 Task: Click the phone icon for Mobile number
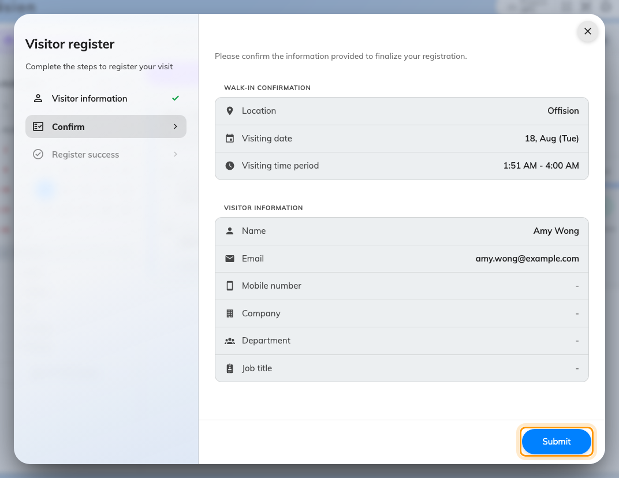pyautogui.click(x=230, y=286)
